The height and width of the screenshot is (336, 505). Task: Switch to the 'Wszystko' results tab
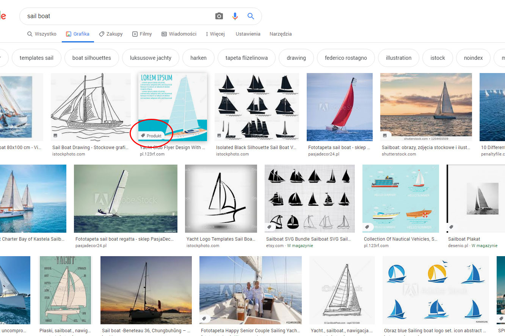[x=42, y=34]
